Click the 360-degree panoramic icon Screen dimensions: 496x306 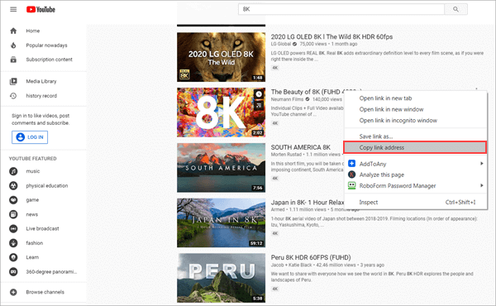(x=13, y=271)
